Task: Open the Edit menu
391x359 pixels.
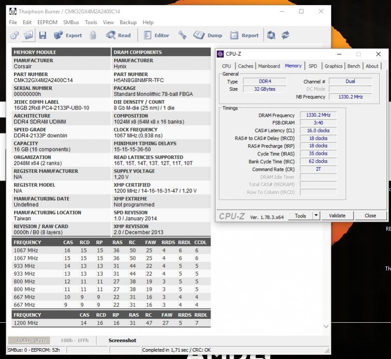Action: [27, 22]
